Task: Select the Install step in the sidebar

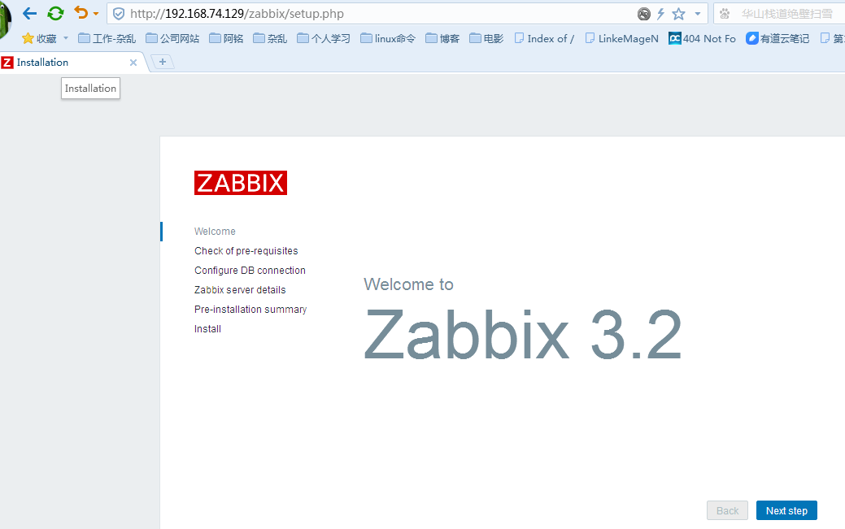Action: coord(208,329)
